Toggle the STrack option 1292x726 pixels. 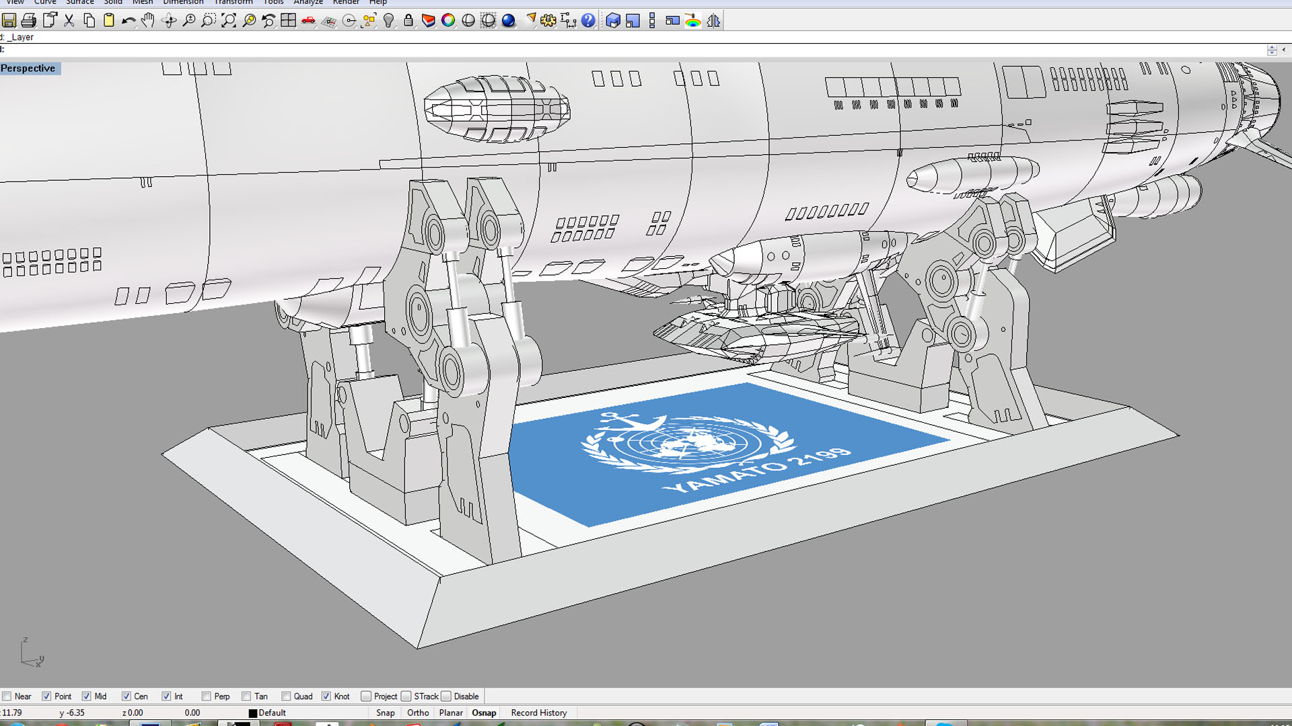406,696
